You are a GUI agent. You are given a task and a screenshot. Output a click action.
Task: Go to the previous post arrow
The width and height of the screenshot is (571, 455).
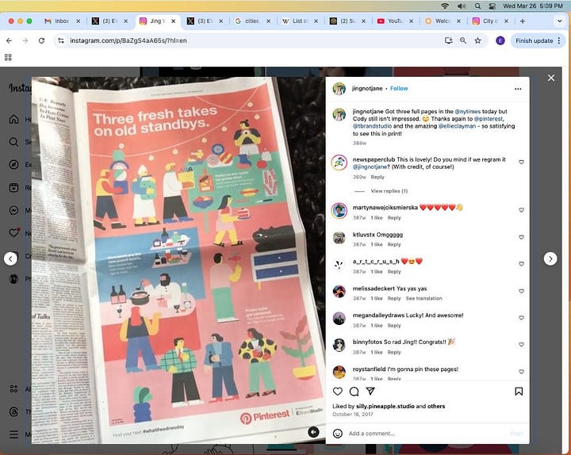(10, 258)
